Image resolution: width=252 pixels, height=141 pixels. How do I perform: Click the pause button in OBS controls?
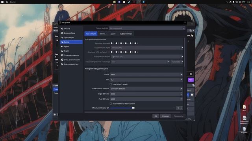(192, 95)
